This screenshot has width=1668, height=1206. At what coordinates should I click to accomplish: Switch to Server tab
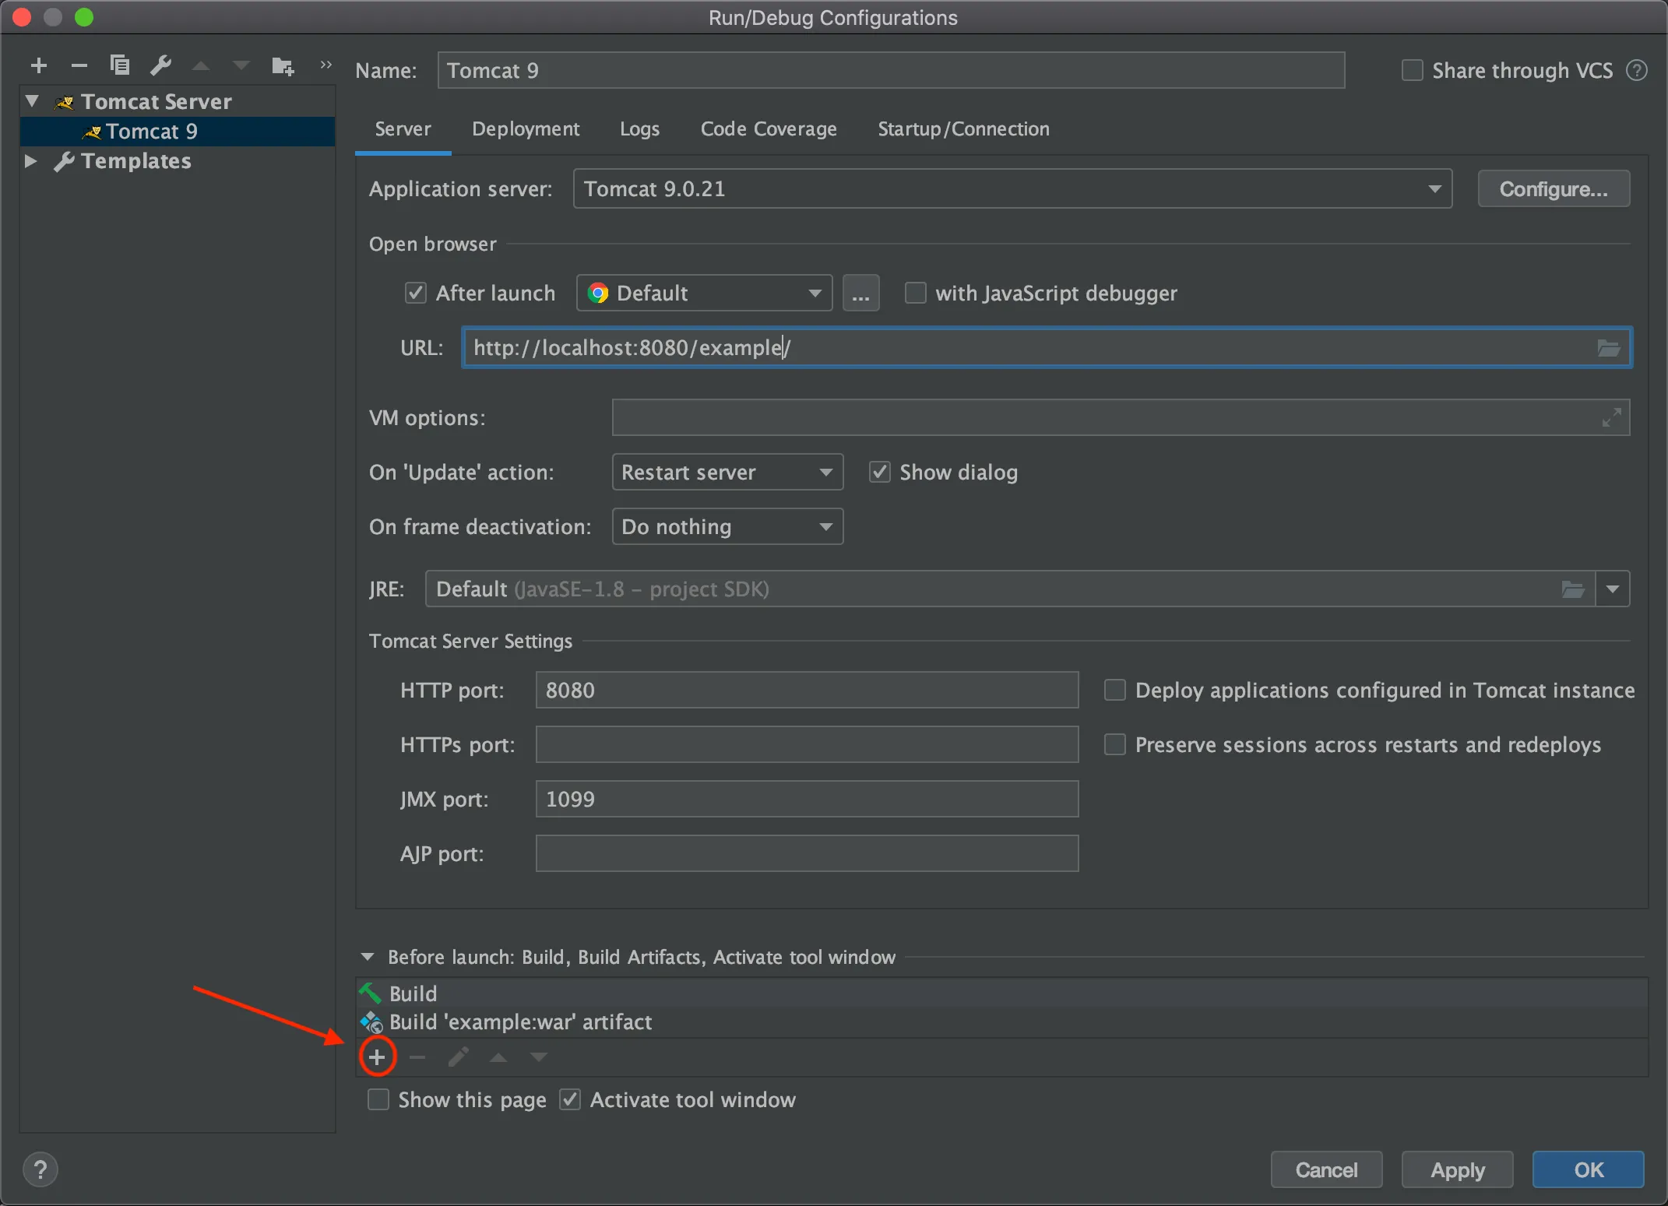tap(403, 129)
